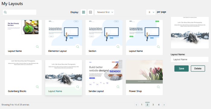The image size is (211, 109).
Task: Select the Elementor Layout thumbnail
Action: pyautogui.click(x=64, y=33)
